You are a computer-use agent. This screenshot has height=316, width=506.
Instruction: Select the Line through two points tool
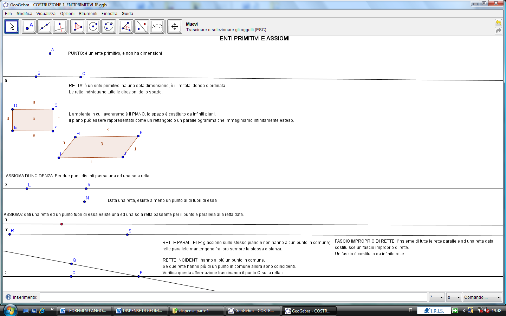45,26
